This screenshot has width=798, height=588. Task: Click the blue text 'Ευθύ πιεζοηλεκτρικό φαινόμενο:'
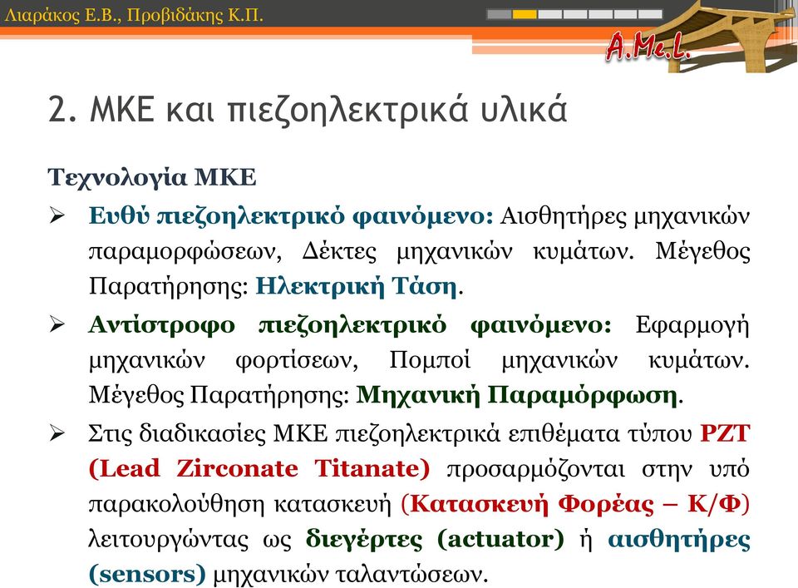(291, 216)
